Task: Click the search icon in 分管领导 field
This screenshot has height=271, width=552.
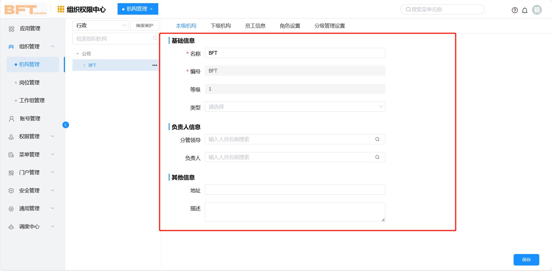Action: click(377, 139)
